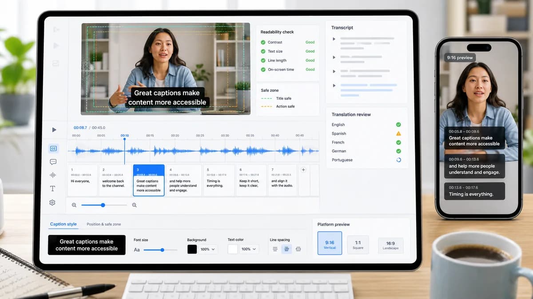
Task: Select caption card 1 'Hi everyone,'
Action: (82, 180)
